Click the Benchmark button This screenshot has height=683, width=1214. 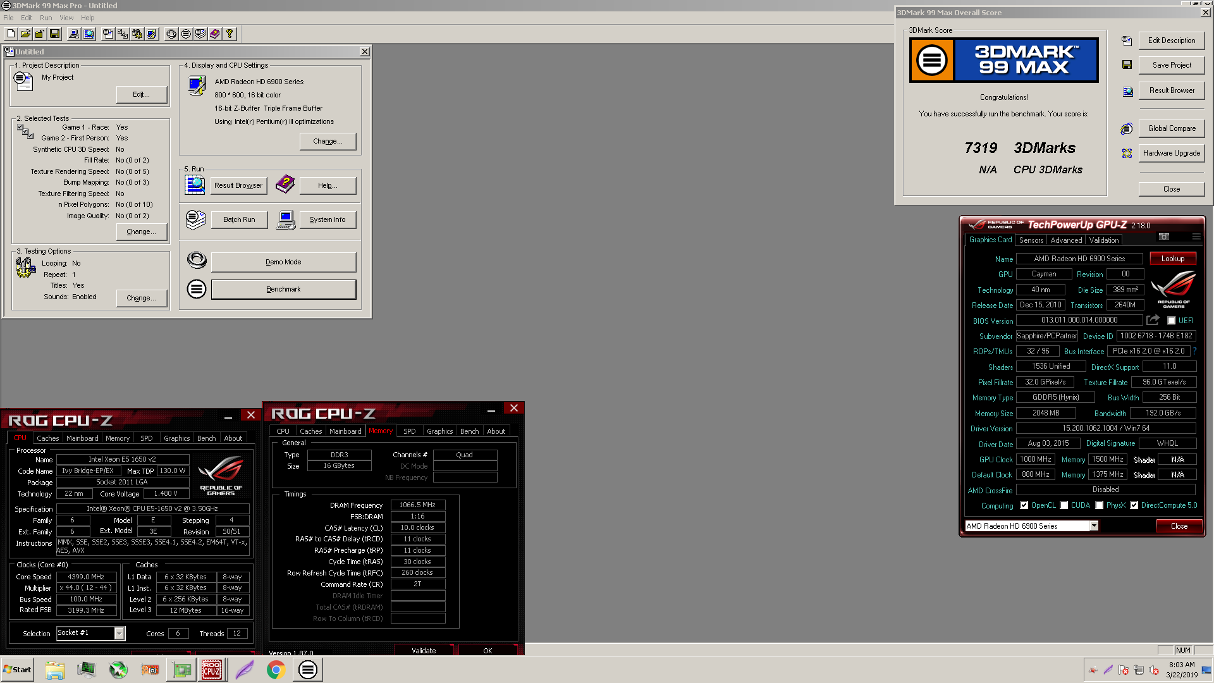tap(283, 289)
